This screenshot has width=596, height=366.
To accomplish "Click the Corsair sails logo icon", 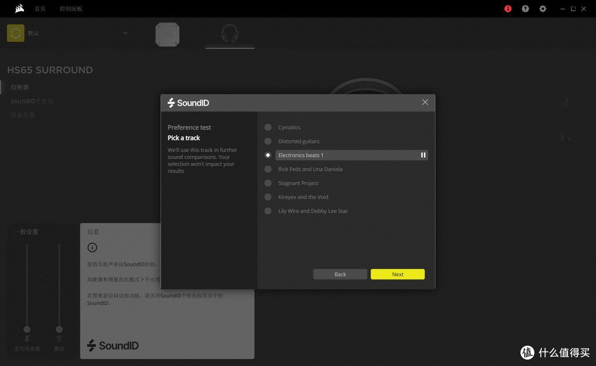I will coord(19,8).
